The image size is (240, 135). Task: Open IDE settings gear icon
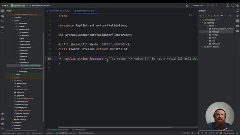(237, 6)
